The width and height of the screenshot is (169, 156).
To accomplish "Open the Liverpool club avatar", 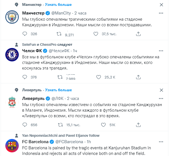I will (x=12, y=102).
